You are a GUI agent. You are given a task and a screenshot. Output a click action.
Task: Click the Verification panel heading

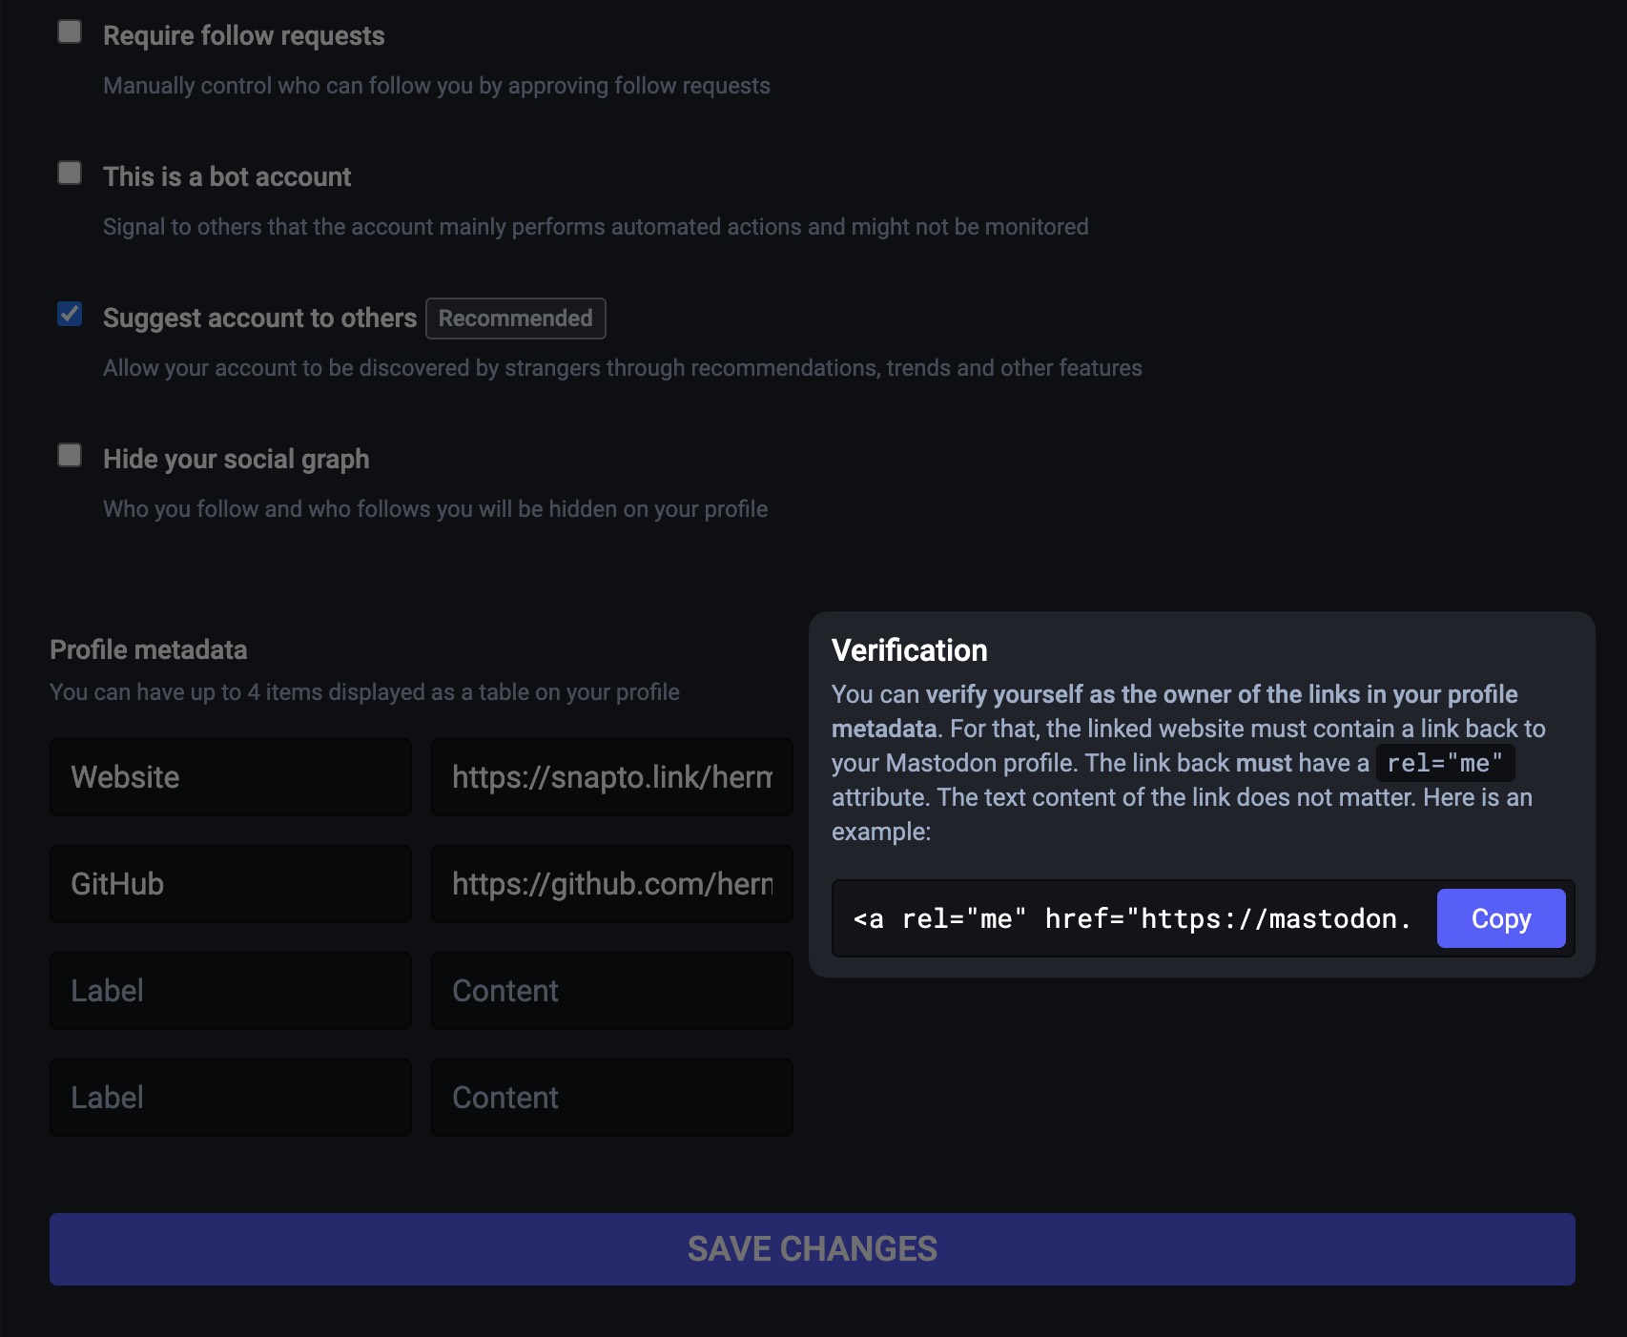pyautogui.click(x=910, y=649)
